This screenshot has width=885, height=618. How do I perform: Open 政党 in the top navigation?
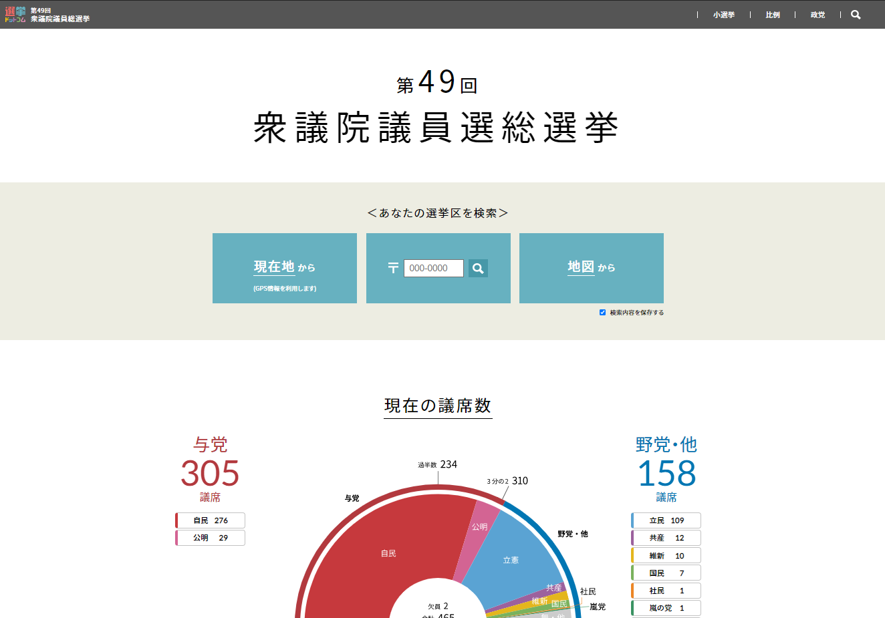[x=817, y=15]
